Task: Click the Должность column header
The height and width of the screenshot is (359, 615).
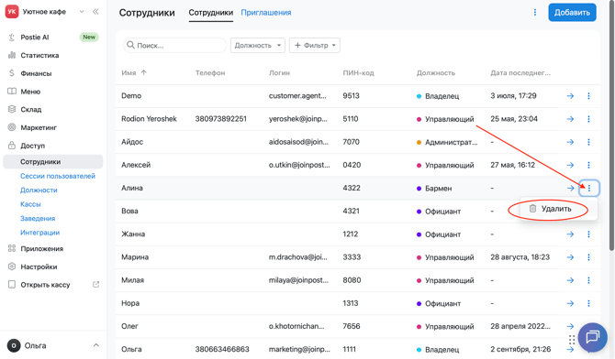Action: click(435, 73)
